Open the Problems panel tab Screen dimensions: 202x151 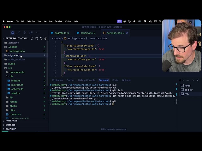pos(57,80)
